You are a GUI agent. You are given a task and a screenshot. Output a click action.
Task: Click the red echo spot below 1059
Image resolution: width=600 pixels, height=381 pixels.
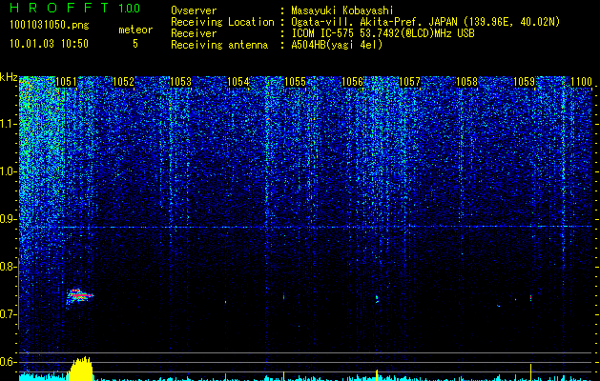pos(530,297)
